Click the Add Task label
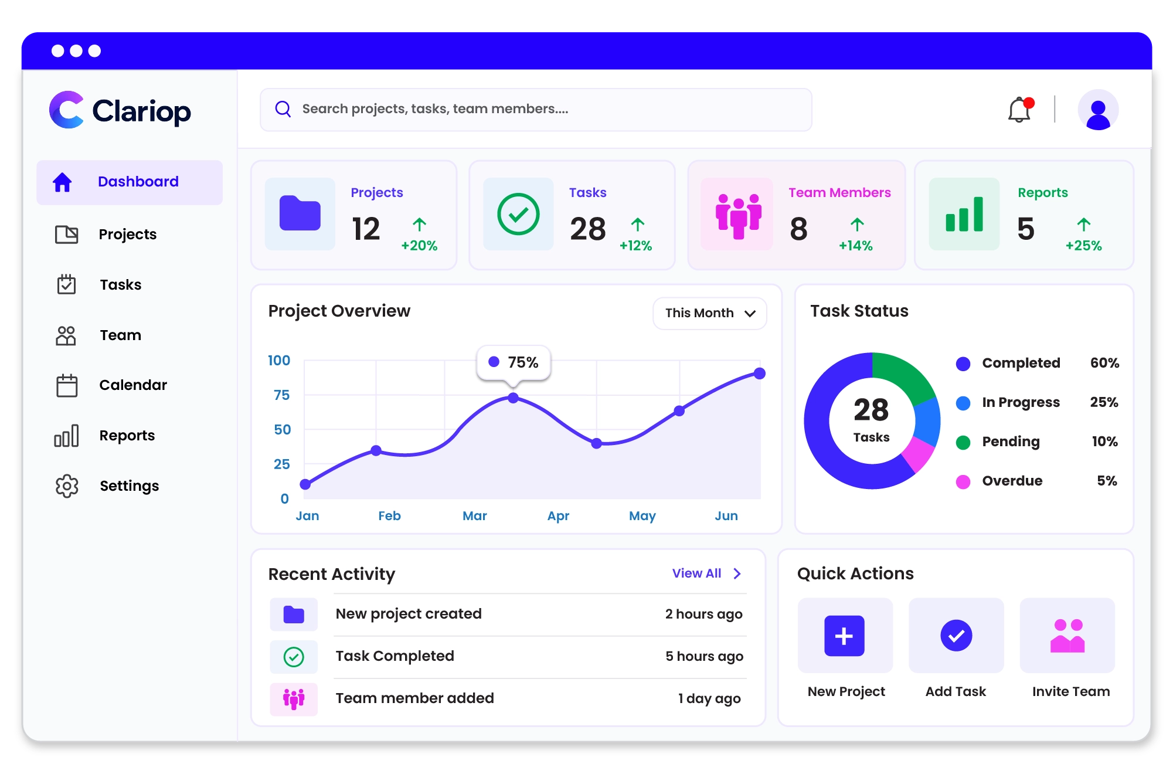The width and height of the screenshot is (1173, 774). [x=956, y=691]
